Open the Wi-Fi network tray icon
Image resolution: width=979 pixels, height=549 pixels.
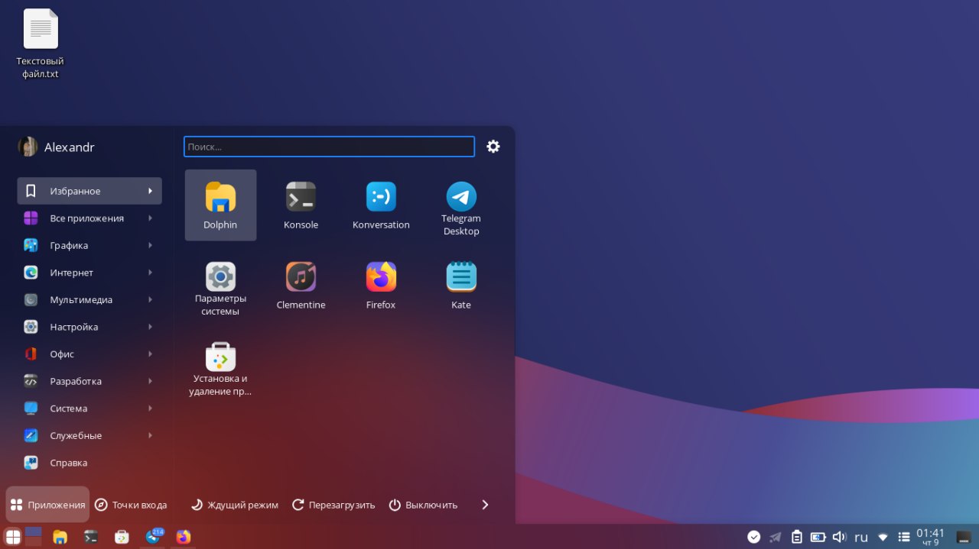(883, 537)
